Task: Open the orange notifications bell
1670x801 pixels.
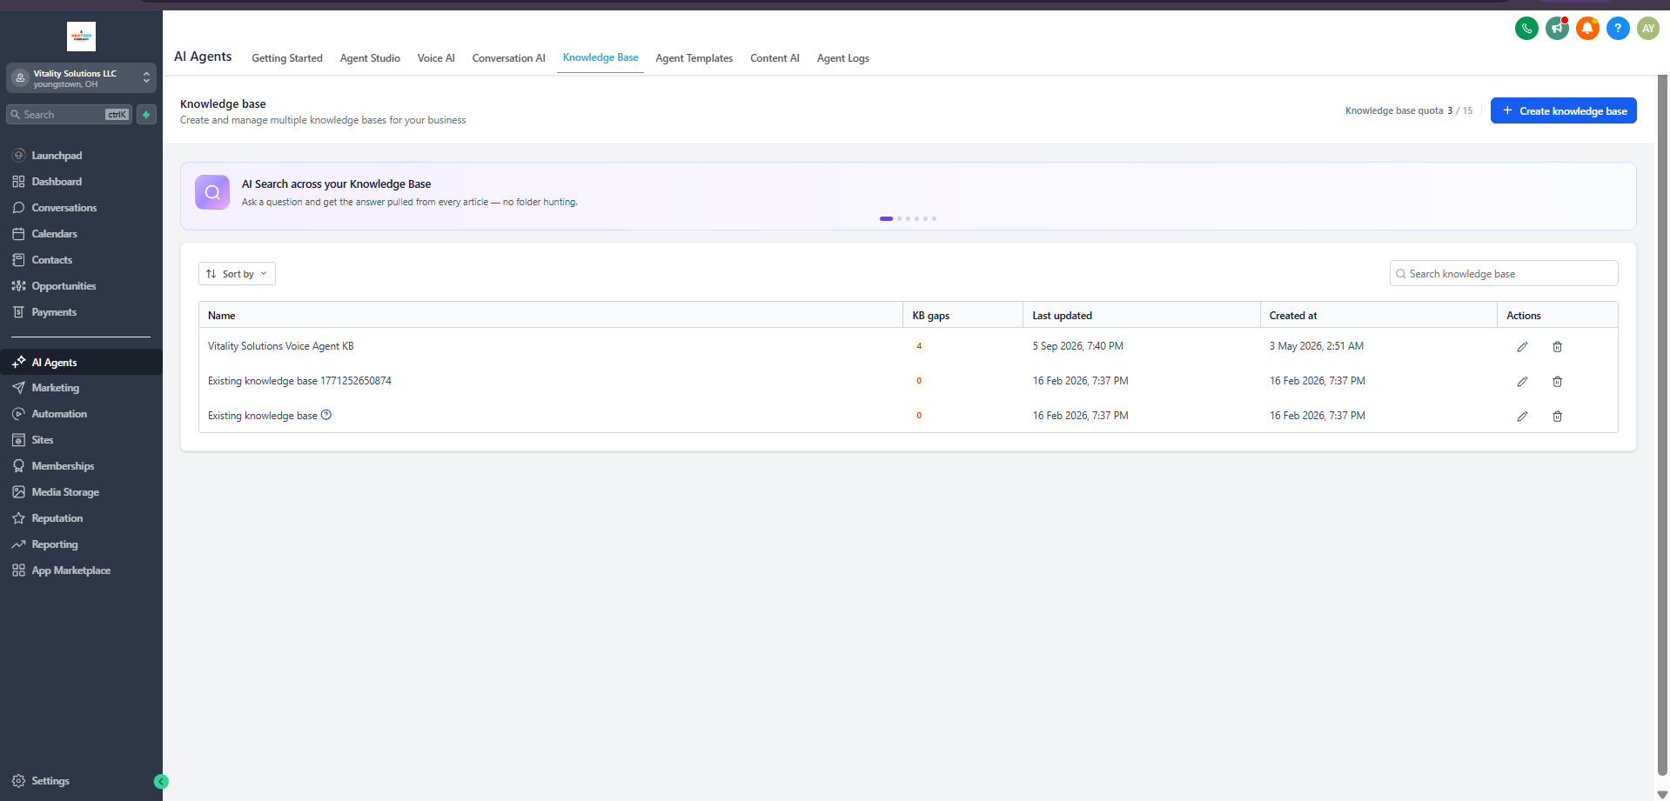Action: (x=1587, y=29)
